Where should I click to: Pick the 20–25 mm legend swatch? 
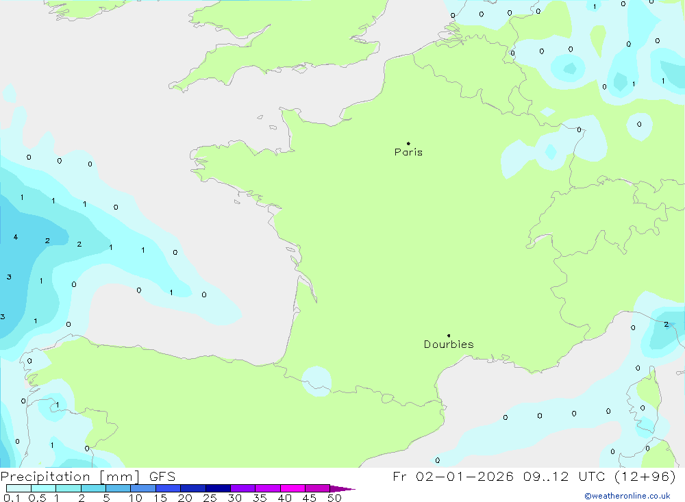(x=193, y=488)
